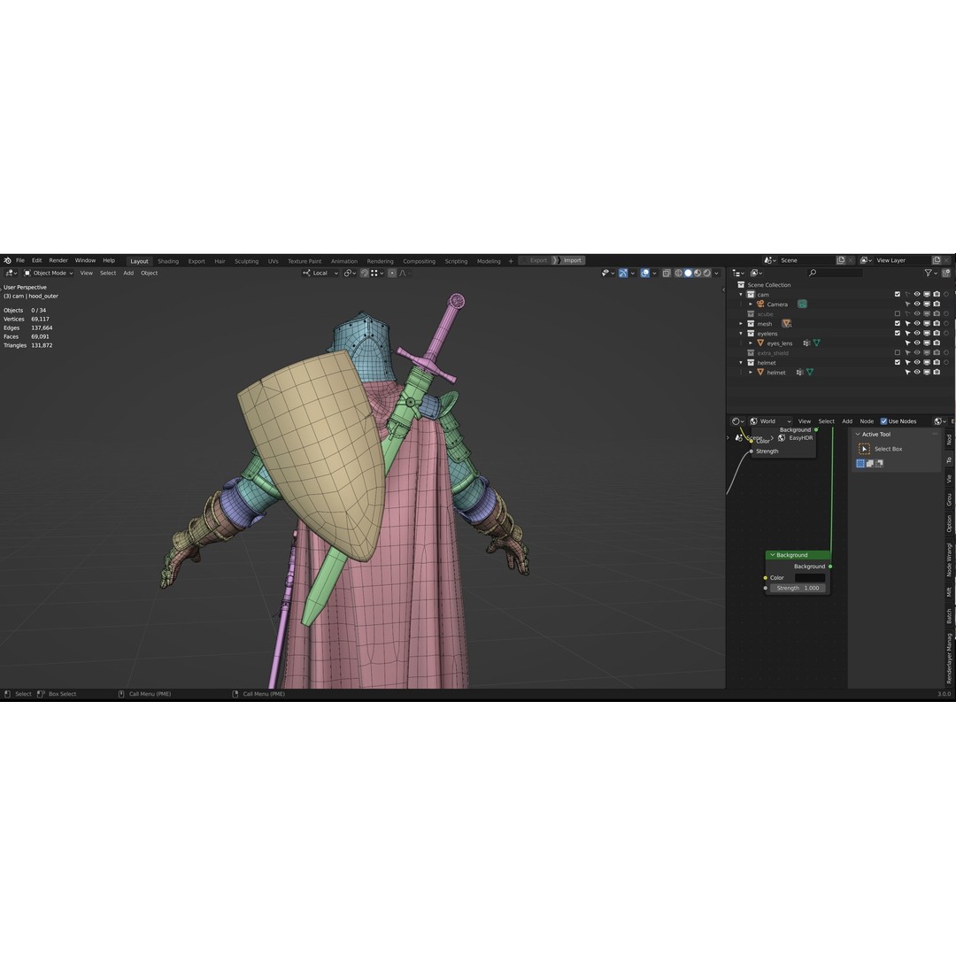This screenshot has width=956, height=956.
Task: Enable the extra_shield collection checkbox
Action: coord(898,353)
